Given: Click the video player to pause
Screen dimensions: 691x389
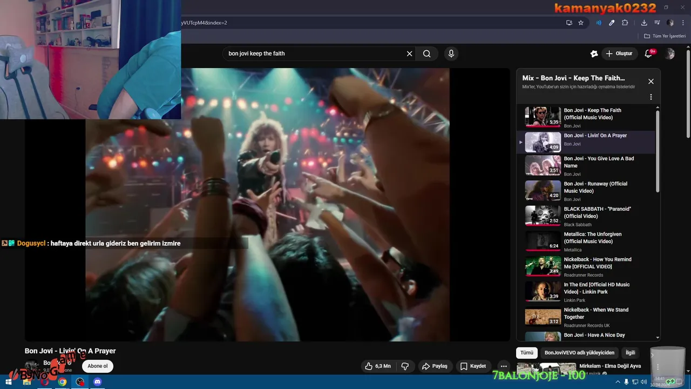Looking at the screenshot, I should click(267, 204).
